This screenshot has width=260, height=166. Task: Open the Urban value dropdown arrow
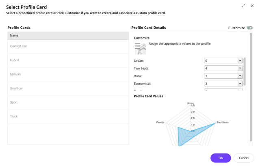[x=240, y=60]
